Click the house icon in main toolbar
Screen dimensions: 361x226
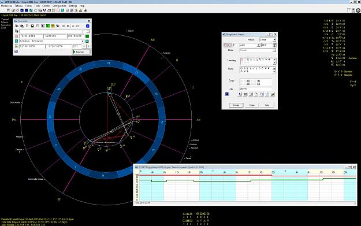(x=81, y=10)
